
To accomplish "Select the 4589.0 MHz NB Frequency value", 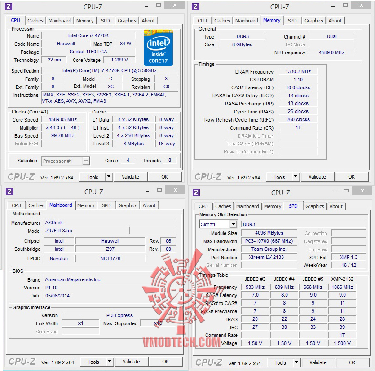I will pyautogui.click(x=331, y=52).
